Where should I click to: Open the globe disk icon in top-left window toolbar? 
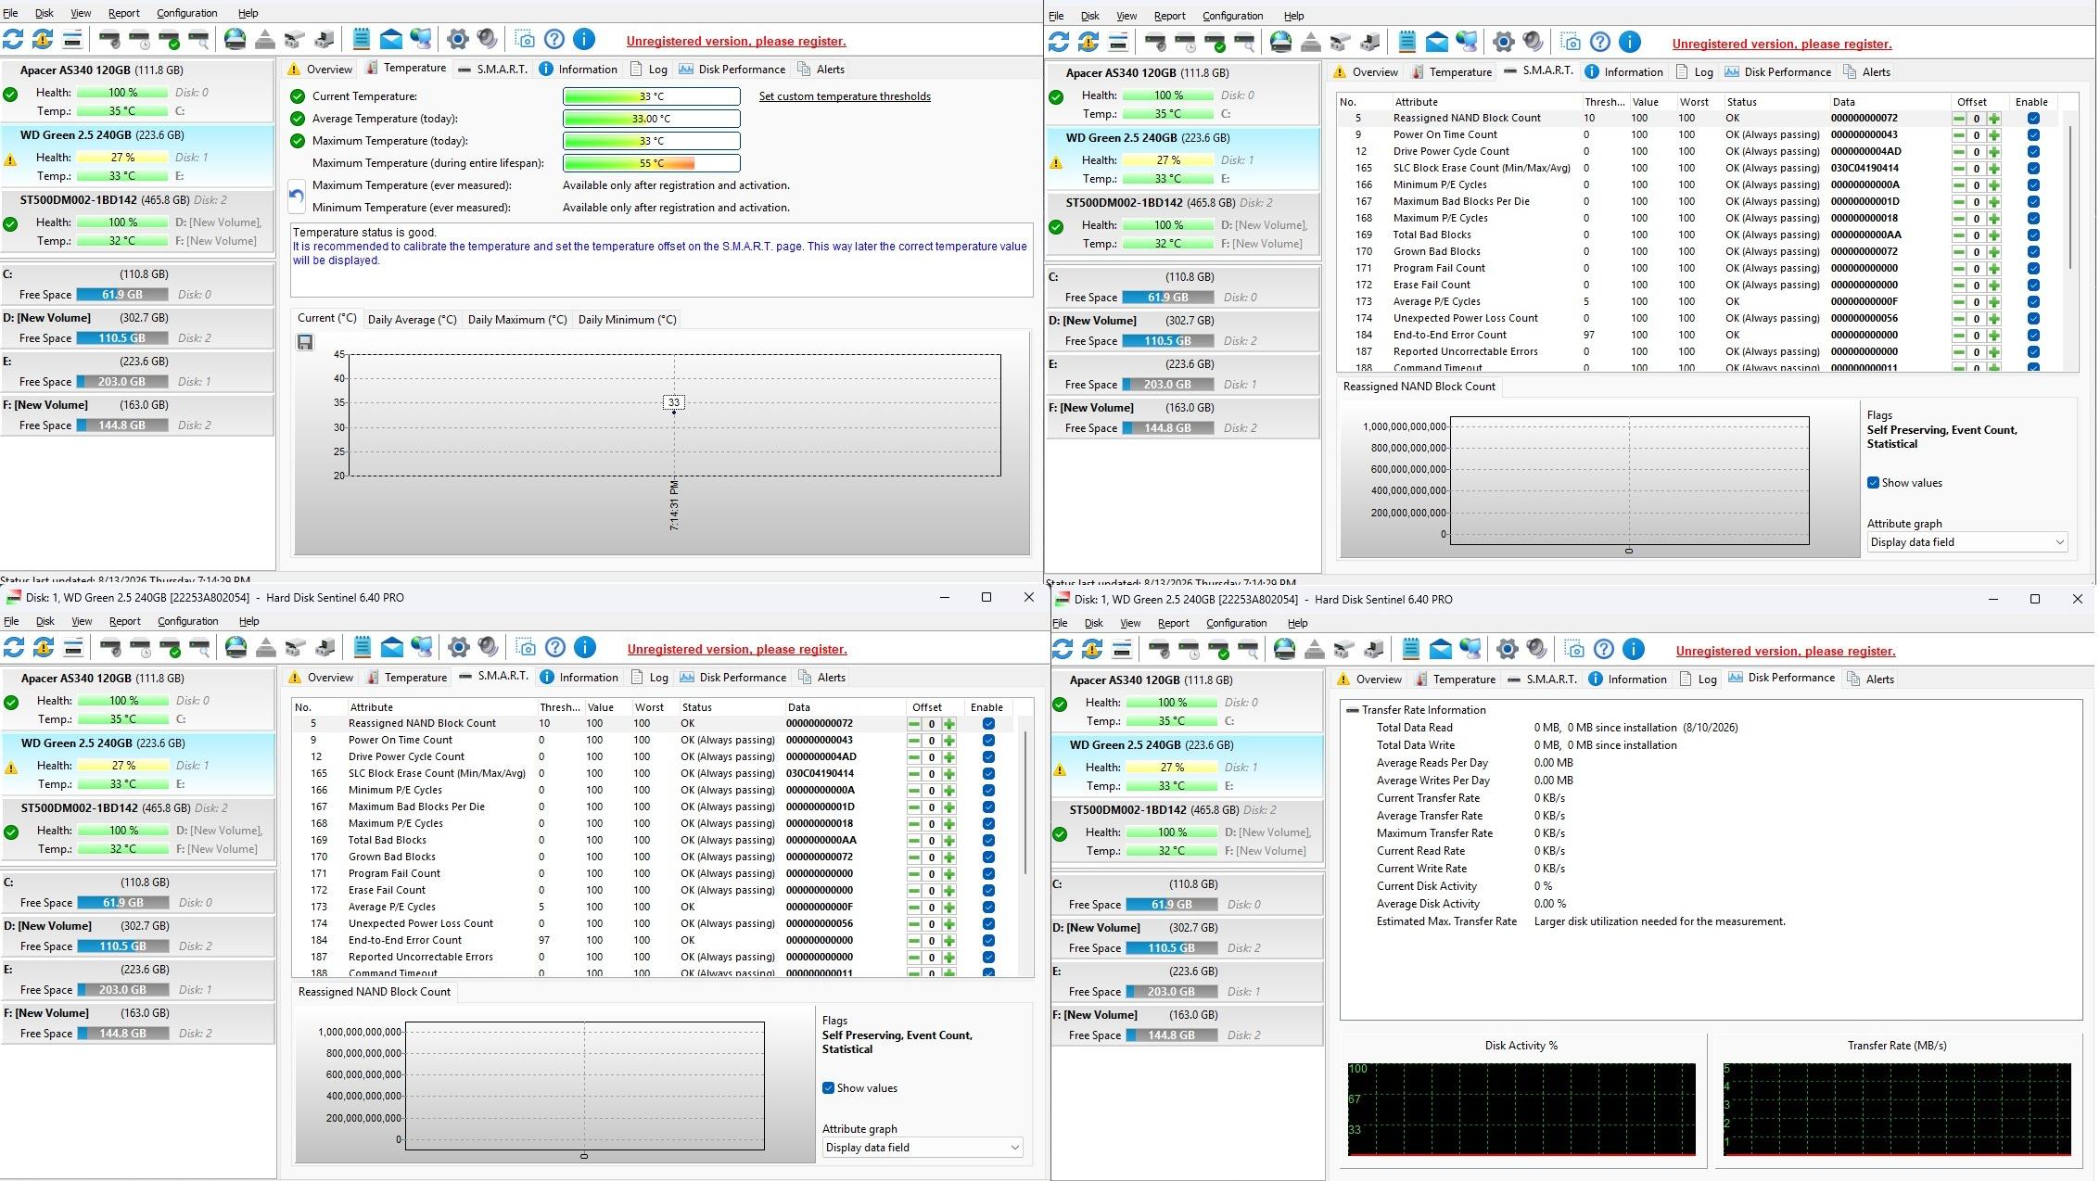click(x=235, y=39)
